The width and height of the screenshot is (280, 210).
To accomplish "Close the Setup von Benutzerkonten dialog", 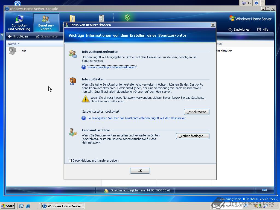I will point(213,25).
